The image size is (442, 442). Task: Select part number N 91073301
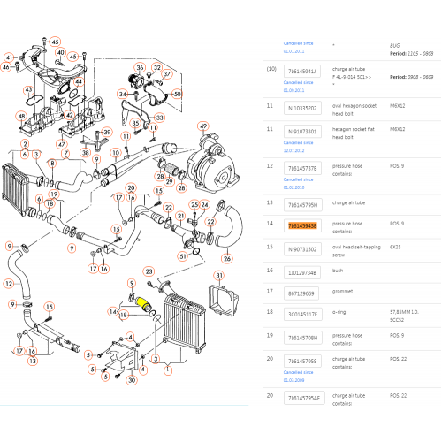pos(302,132)
